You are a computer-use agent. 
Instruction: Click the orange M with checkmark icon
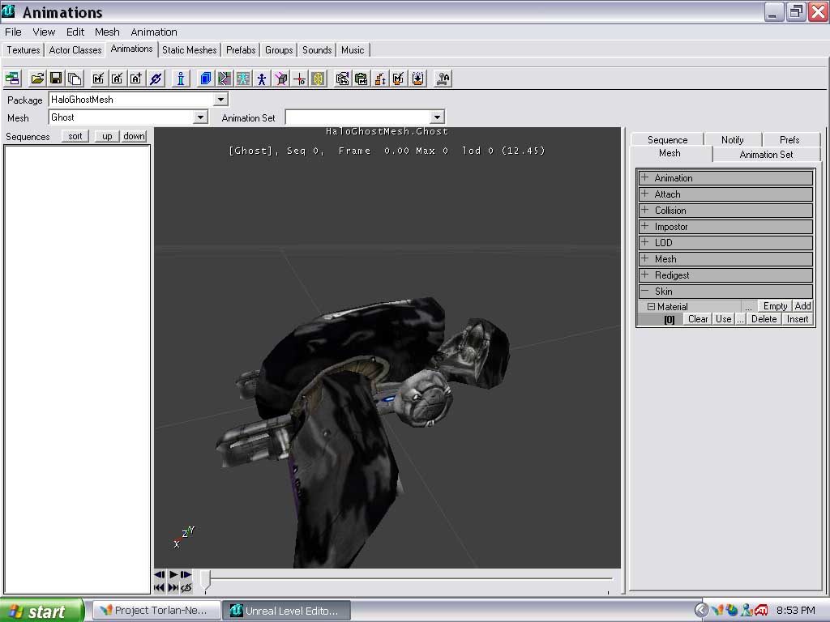point(399,79)
